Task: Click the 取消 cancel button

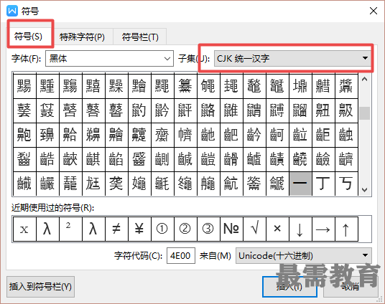Action: 351,287
